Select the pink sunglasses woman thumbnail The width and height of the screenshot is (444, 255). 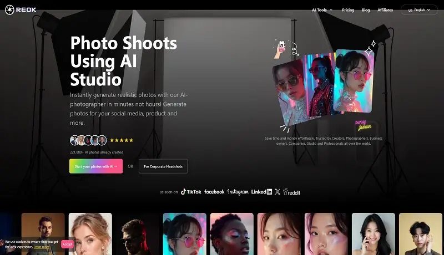click(184, 233)
